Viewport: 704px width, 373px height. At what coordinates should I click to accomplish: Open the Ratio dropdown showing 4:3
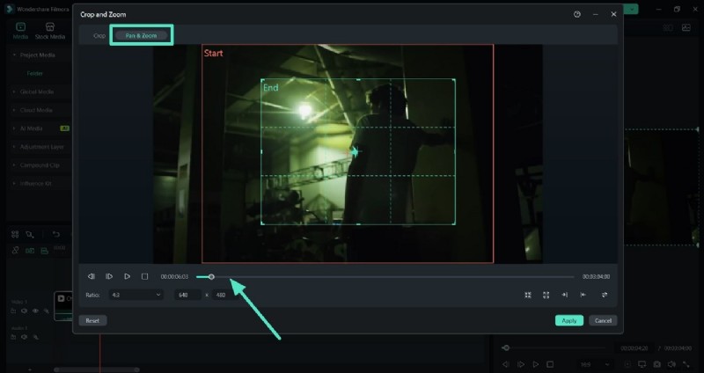pyautogui.click(x=134, y=295)
